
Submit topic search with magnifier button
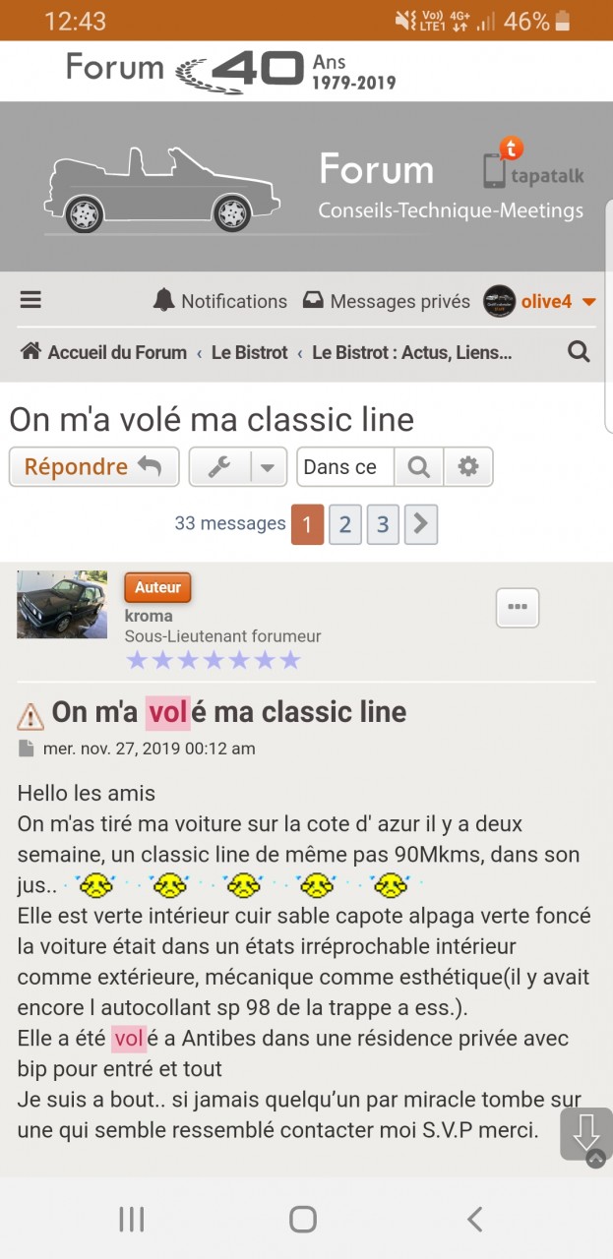pyautogui.click(x=419, y=467)
